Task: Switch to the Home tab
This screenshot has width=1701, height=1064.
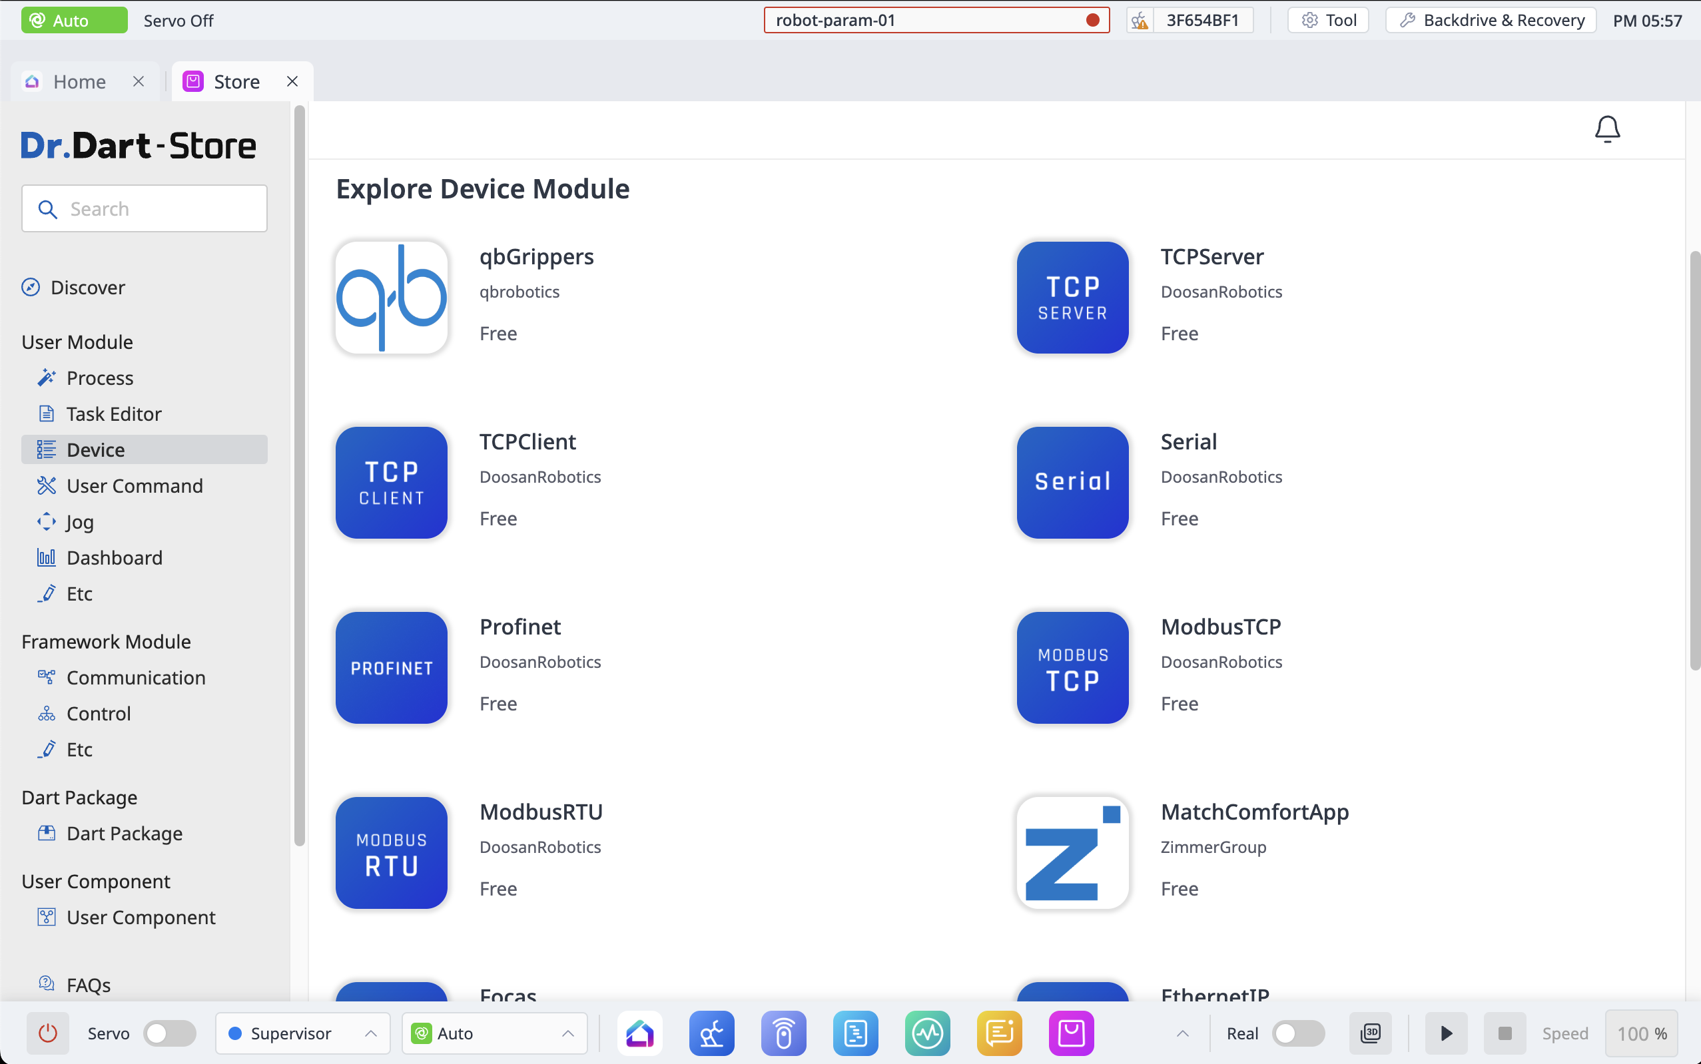Action: pos(79,82)
